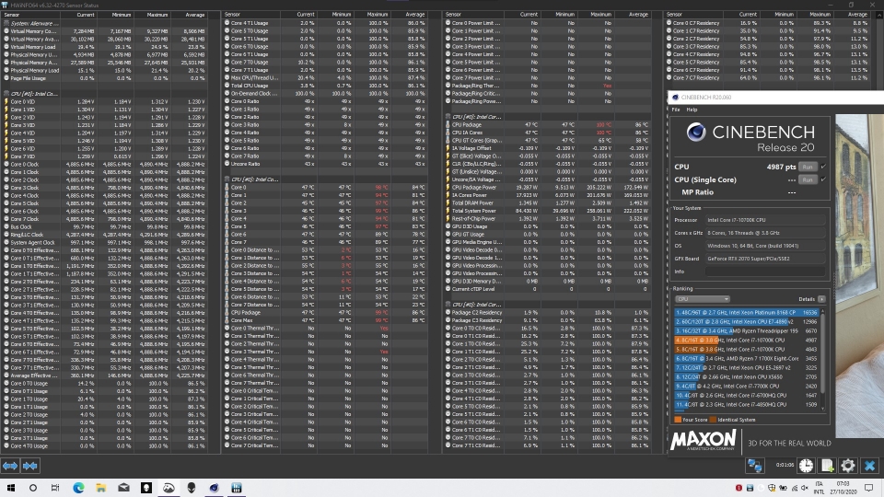Close HWiNFO sensors with blue X icon
Image resolution: width=884 pixels, height=497 pixels.
click(870, 466)
